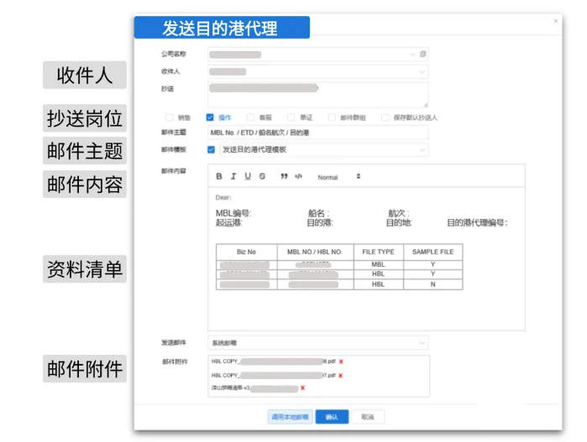Screen dimensions: 587x442
Task: Tick the 邮件群组 checkbox
Action: tap(333, 117)
